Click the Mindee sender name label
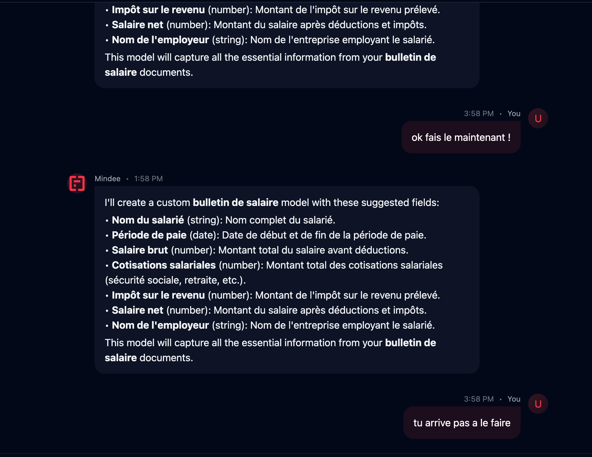592x457 pixels. point(107,179)
